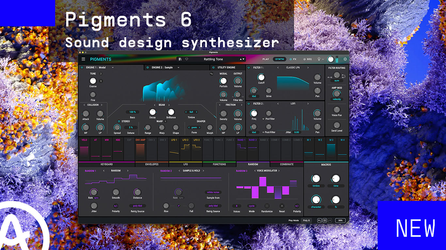The height and width of the screenshot is (250, 446).
Task: Open the settings gear icon
Action: point(345,59)
